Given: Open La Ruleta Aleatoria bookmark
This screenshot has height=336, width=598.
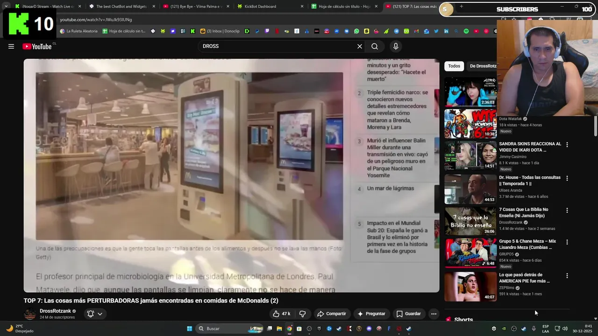Looking at the screenshot, I should (x=78, y=31).
